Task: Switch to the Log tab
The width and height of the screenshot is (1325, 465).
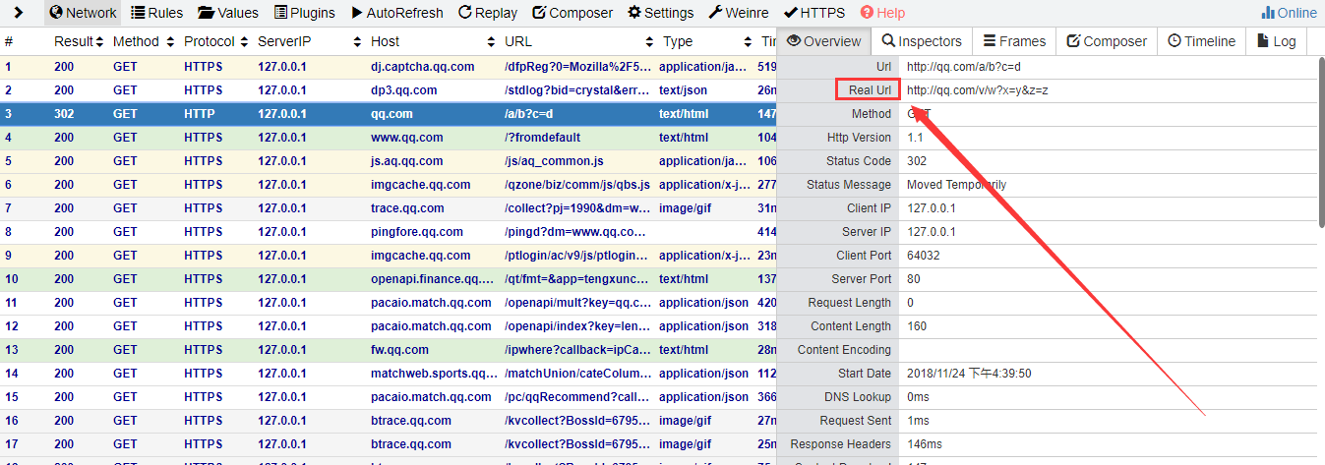Action: coord(1276,41)
